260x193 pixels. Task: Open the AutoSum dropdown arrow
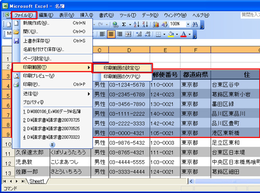click(x=130, y=24)
